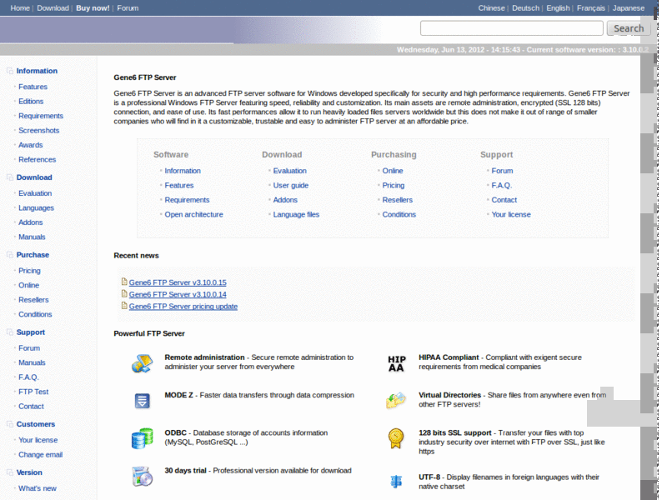Image resolution: width=667 pixels, height=500 pixels.
Task: Click the Purchase sidebar section heading
Action: click(33, 255)
